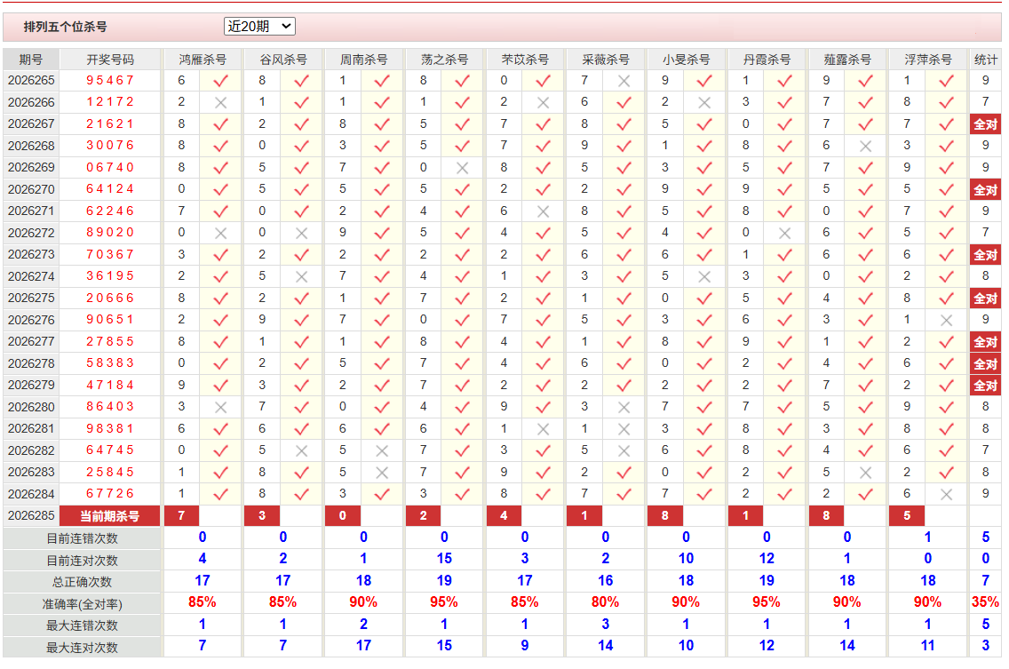Click the cross mark for 采薇杀号 in row 2026265
The width and height of the screenshot is (1009, 669).
point(624,81)
